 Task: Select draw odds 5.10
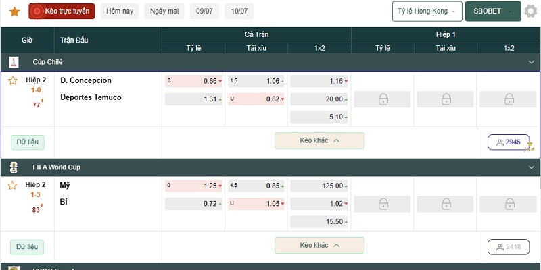[319, 117]
